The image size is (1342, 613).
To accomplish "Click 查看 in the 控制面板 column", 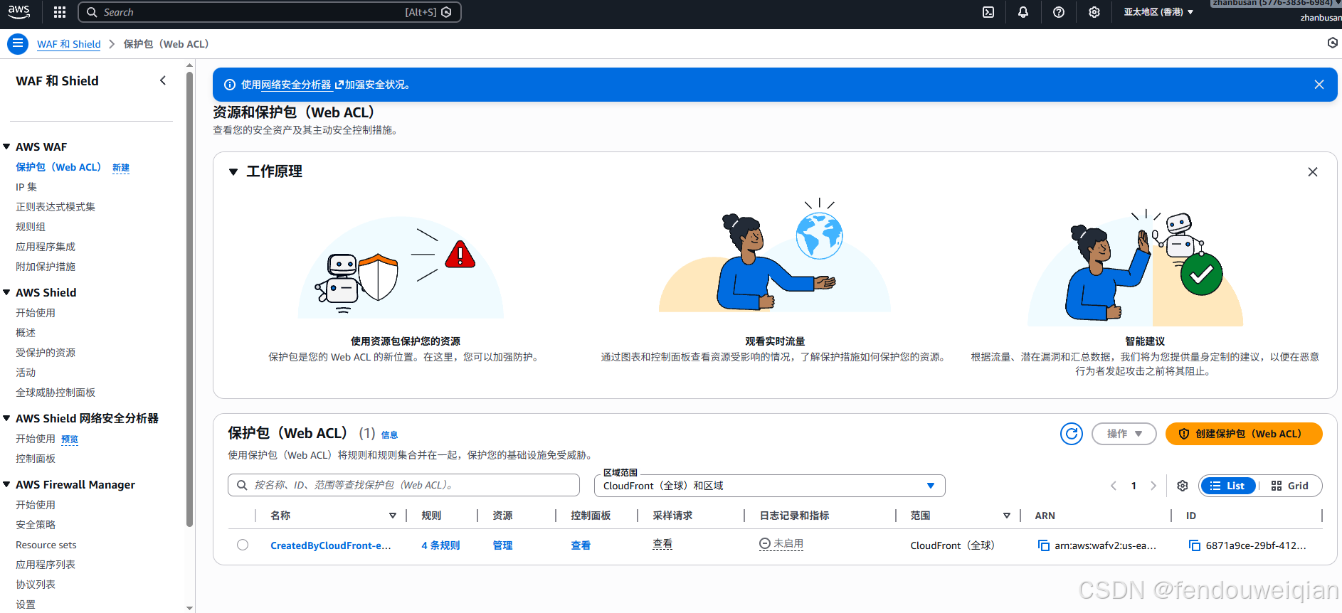I will pos(581,545).
